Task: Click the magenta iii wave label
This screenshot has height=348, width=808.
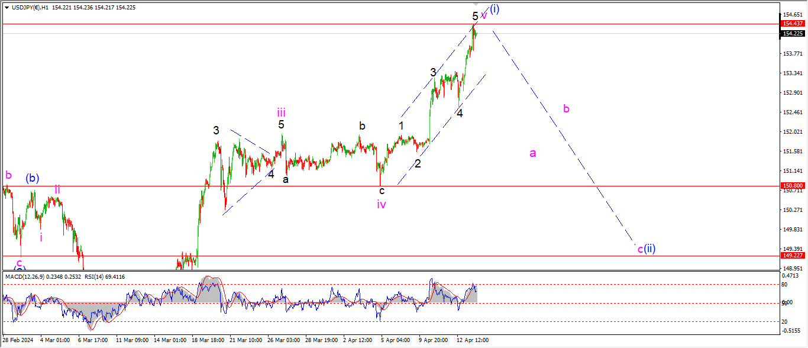Action: (x=282, y=112)
